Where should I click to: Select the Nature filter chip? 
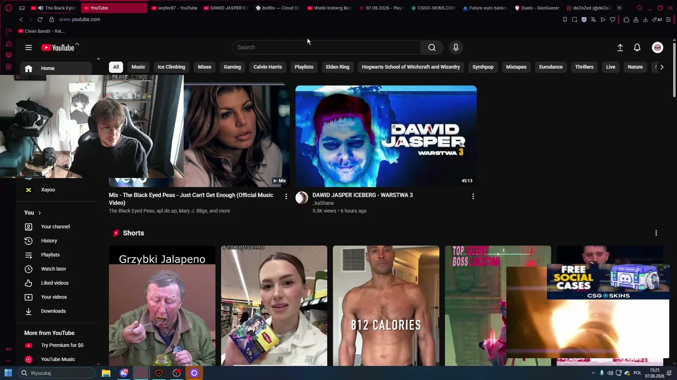(635, 67)
